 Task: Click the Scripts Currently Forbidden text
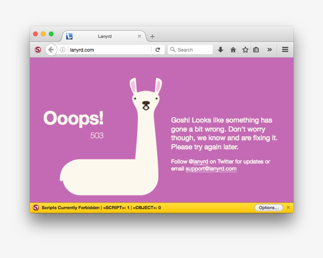pyautogui.click(x=71, y=208)
